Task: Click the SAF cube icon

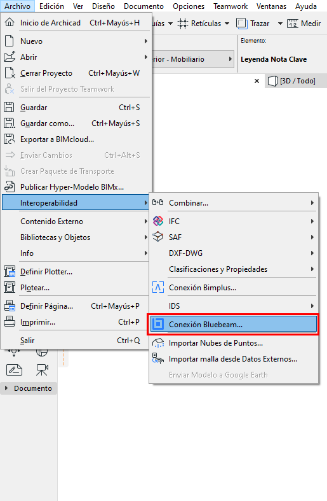Action: pyautogui.click(x=157, y=237)
